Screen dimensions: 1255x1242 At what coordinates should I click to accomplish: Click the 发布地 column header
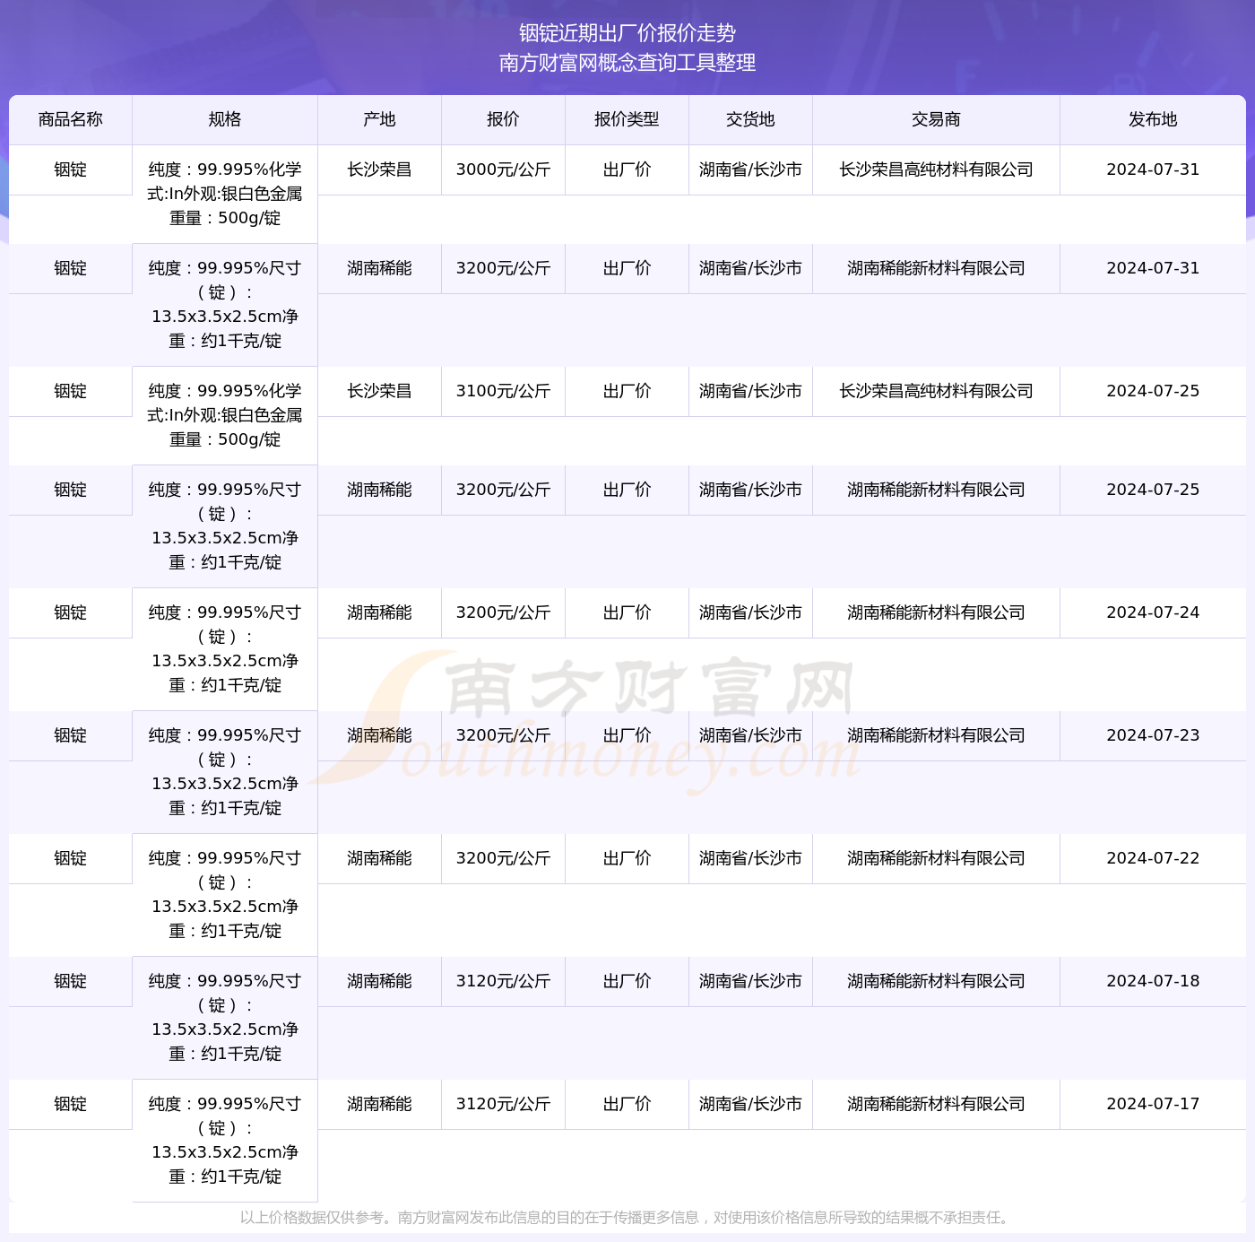[1153, 119]
